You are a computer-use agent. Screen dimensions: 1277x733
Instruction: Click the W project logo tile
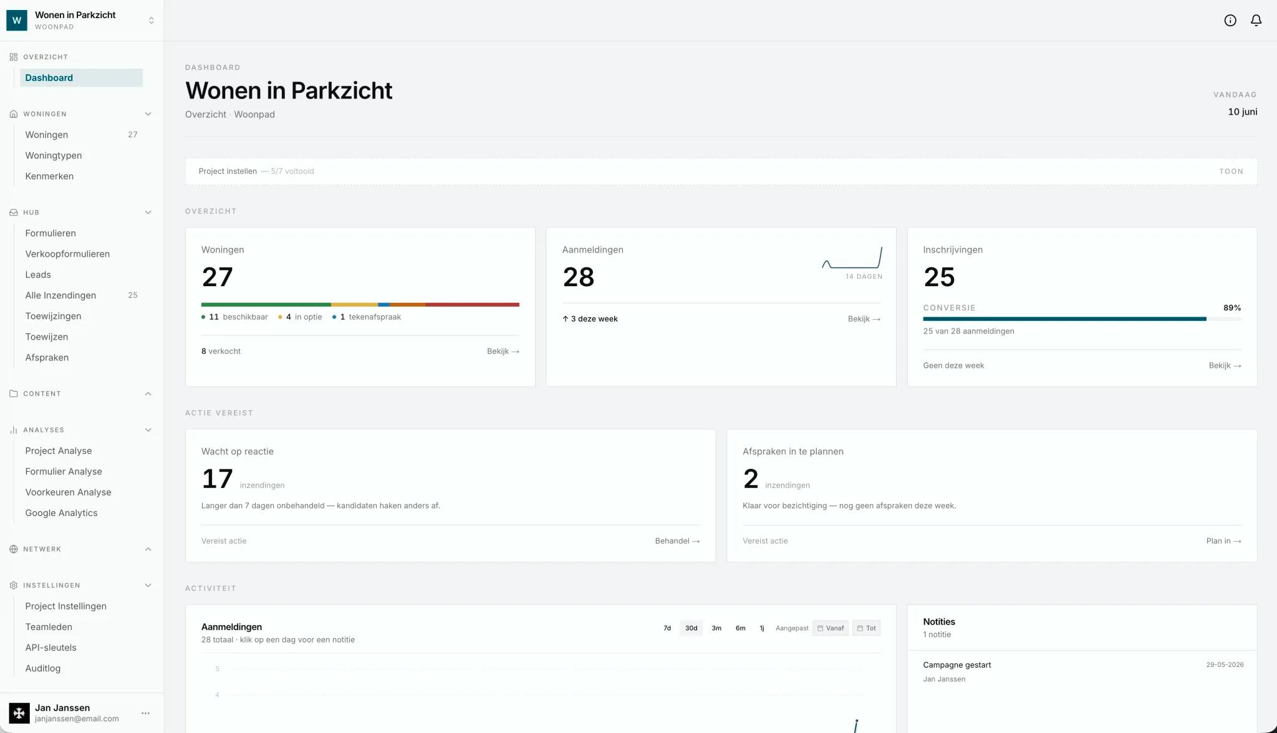tap(17, 21)
